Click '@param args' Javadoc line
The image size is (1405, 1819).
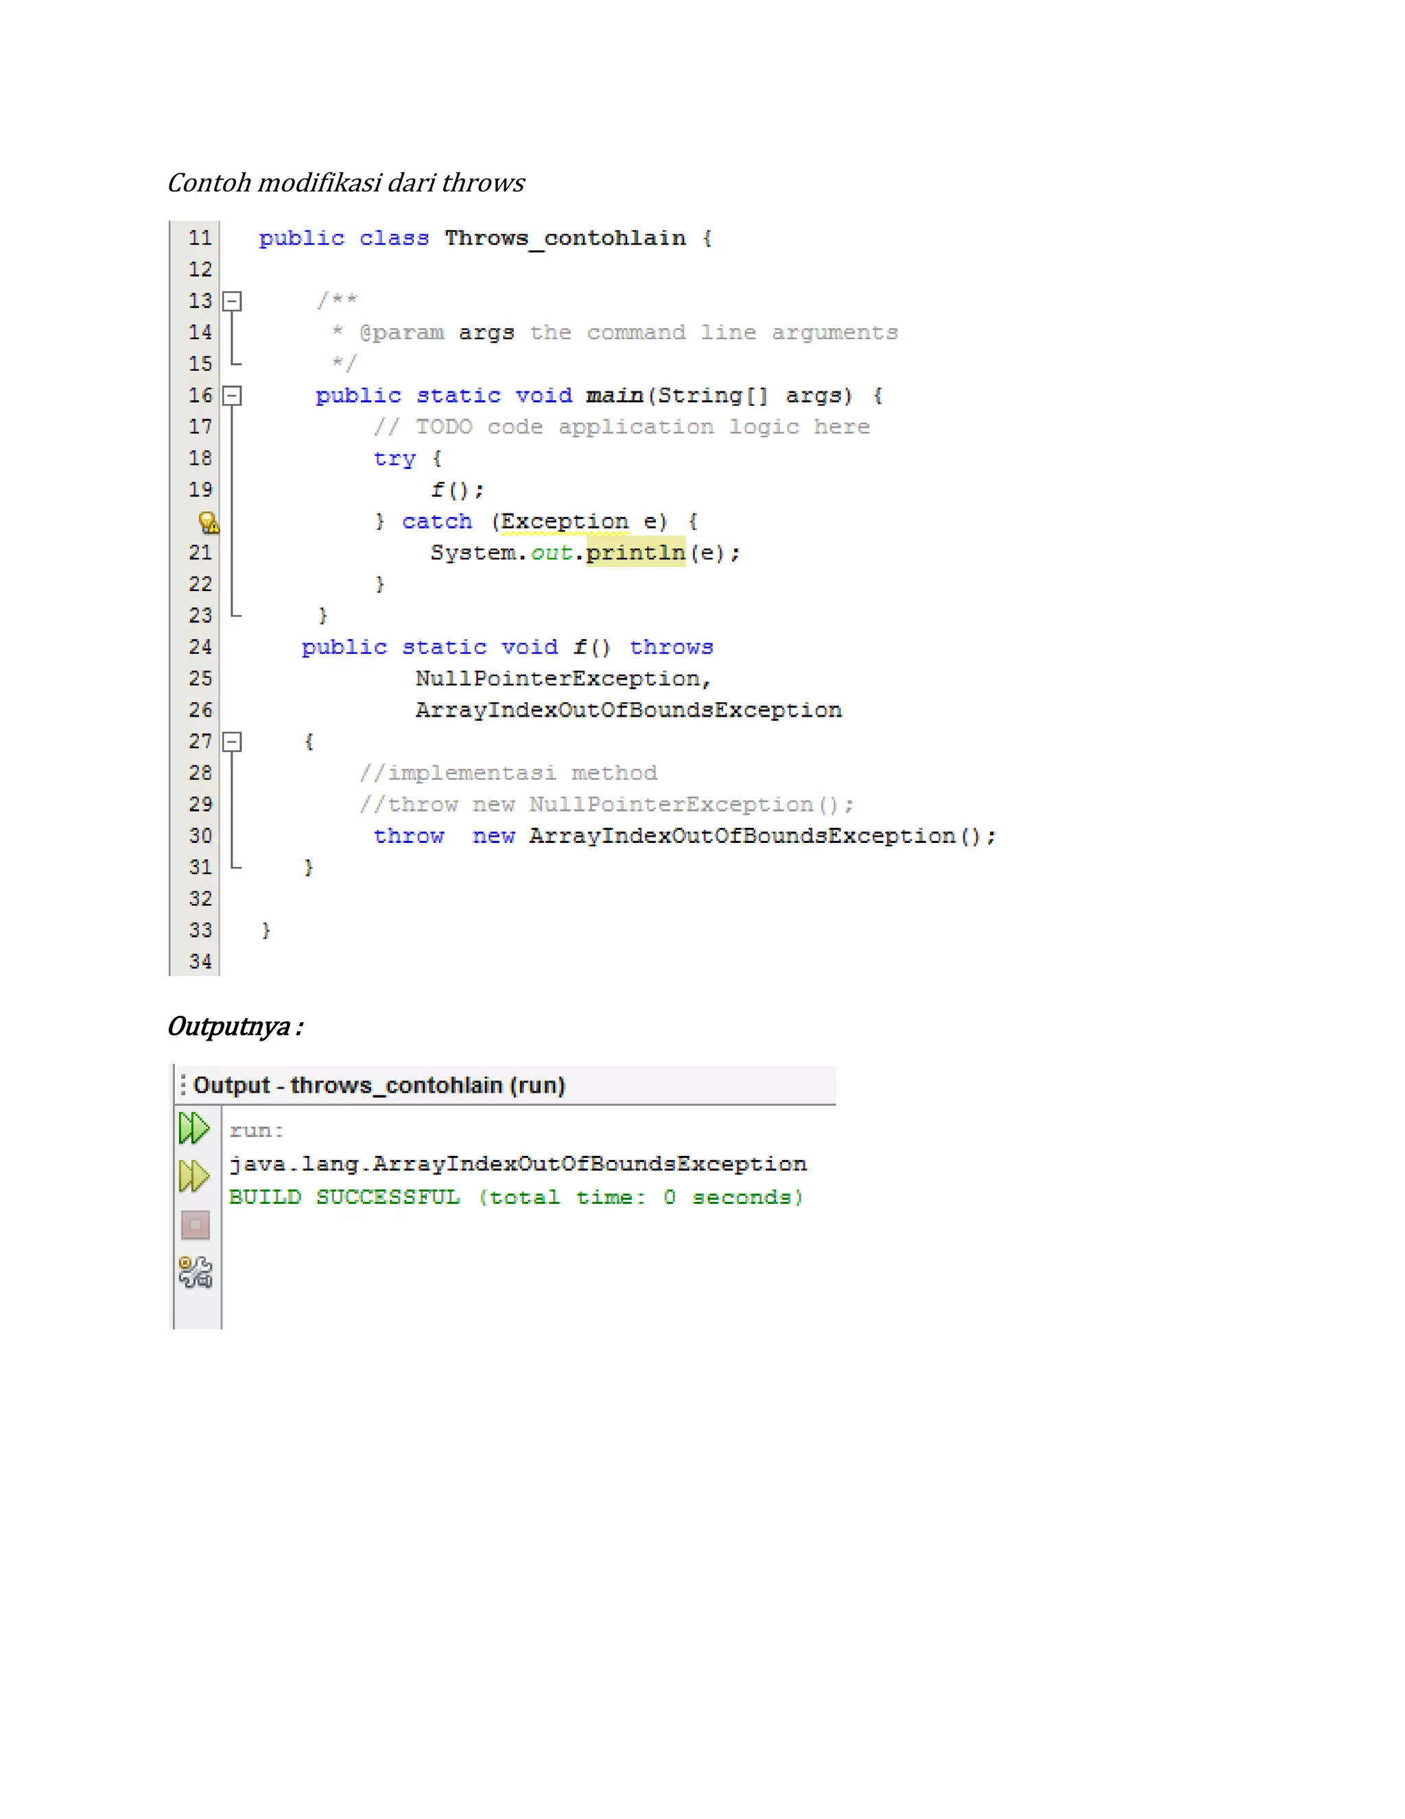point(615,332)
